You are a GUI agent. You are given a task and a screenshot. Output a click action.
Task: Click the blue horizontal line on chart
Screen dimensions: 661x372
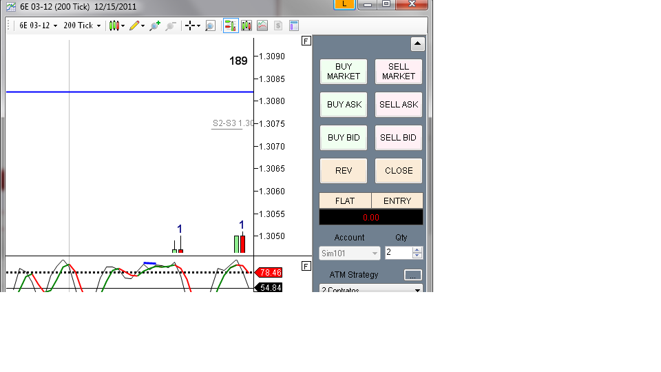coord(130,92)
